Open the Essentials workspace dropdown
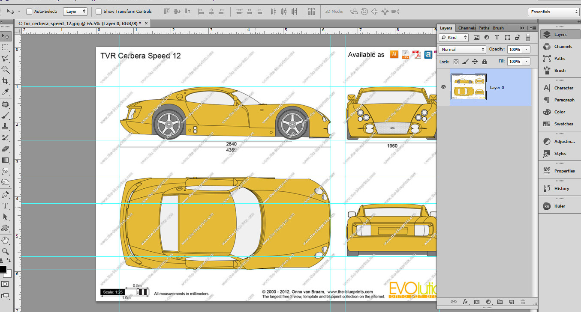 pos(554,12)
